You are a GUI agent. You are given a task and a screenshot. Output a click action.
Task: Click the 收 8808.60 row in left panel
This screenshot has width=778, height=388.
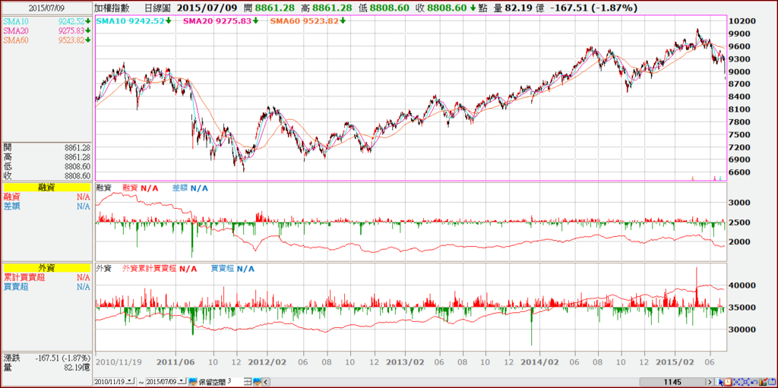[x=47, y=175]
